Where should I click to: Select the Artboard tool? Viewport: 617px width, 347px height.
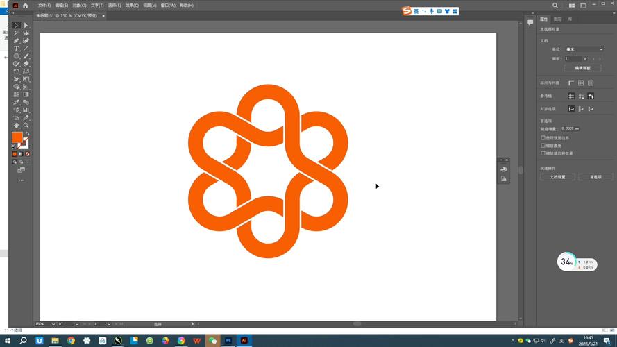tap(16, 118)
